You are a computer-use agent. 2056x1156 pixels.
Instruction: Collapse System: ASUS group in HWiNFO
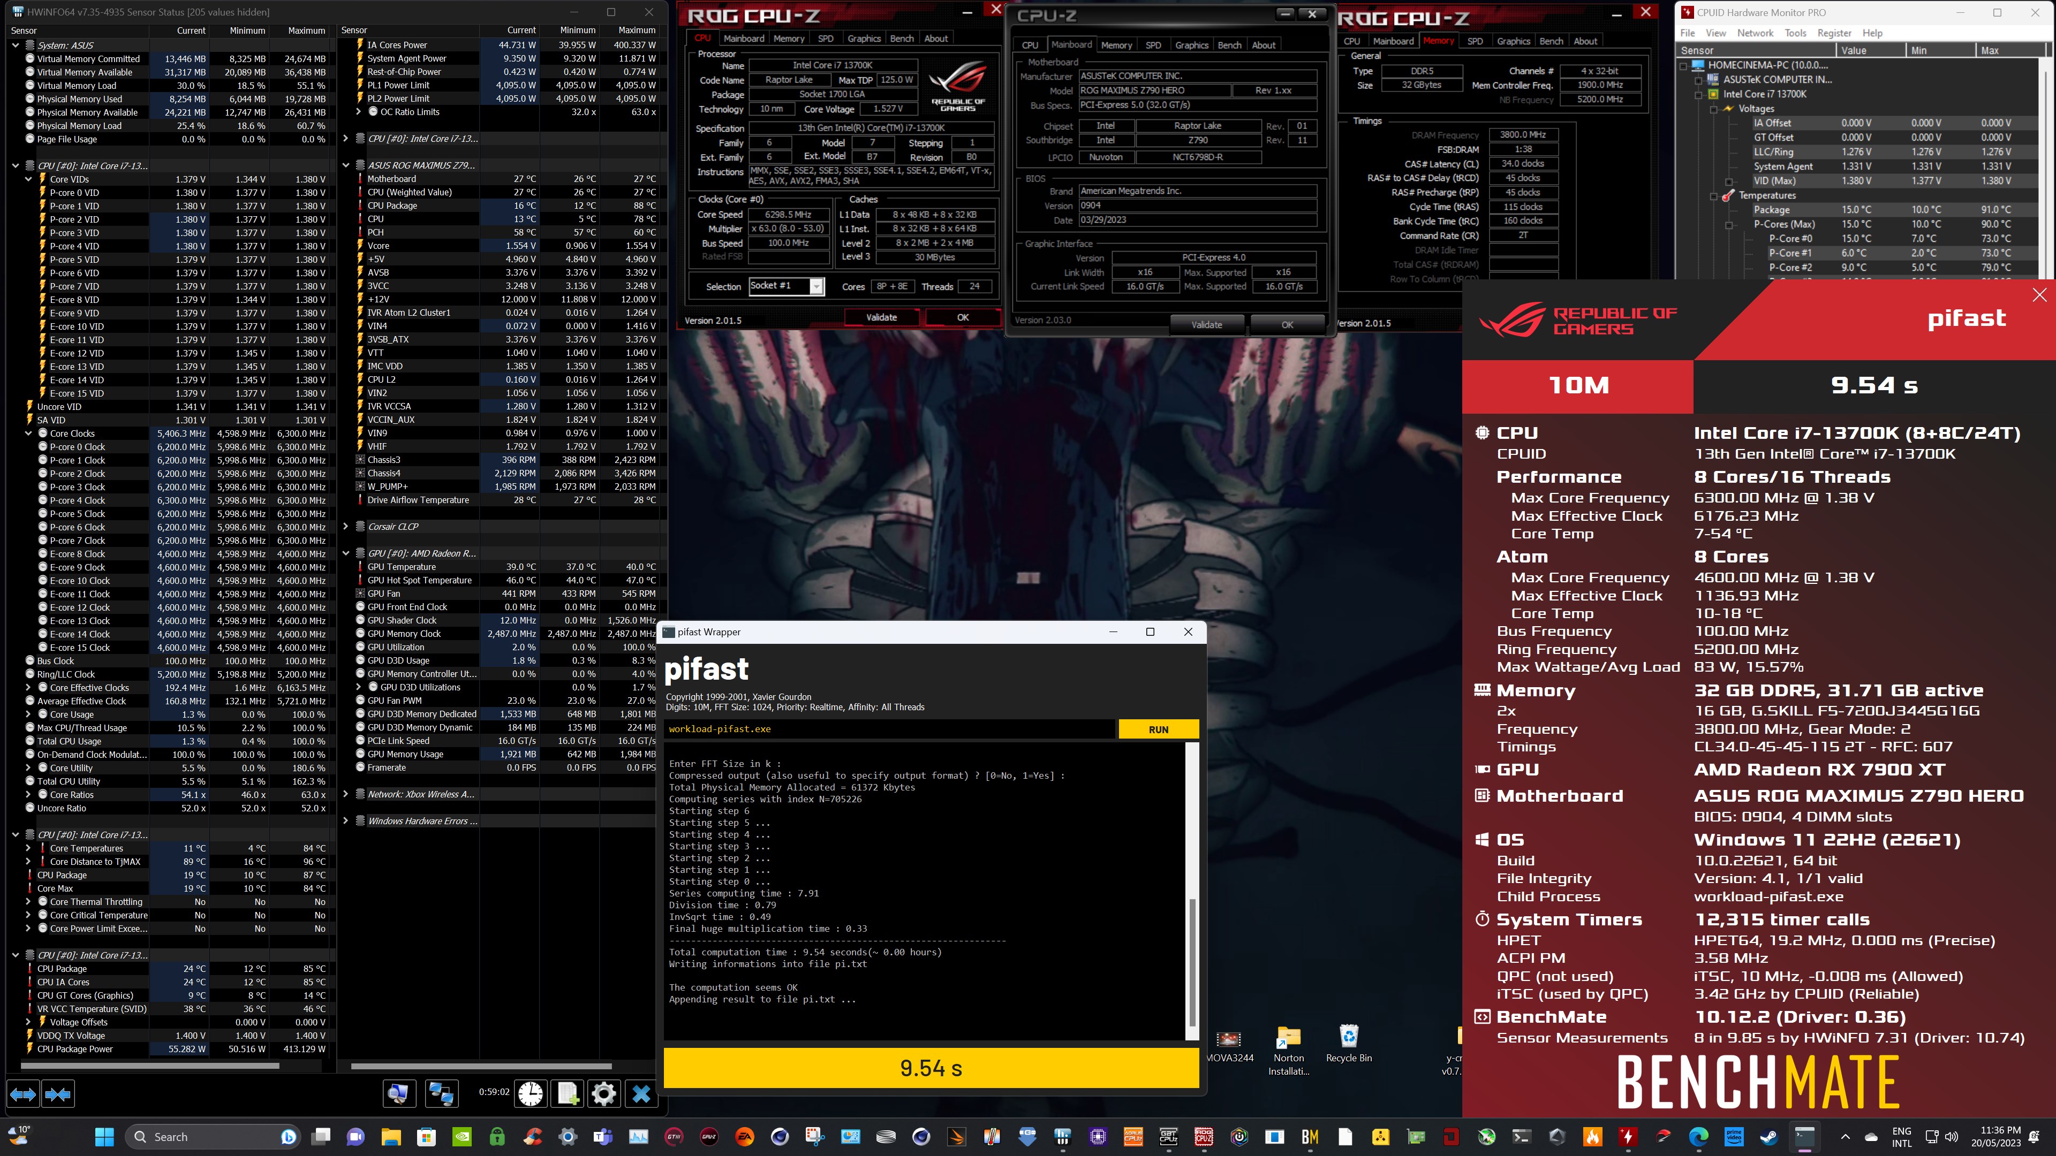pos(15,45)
